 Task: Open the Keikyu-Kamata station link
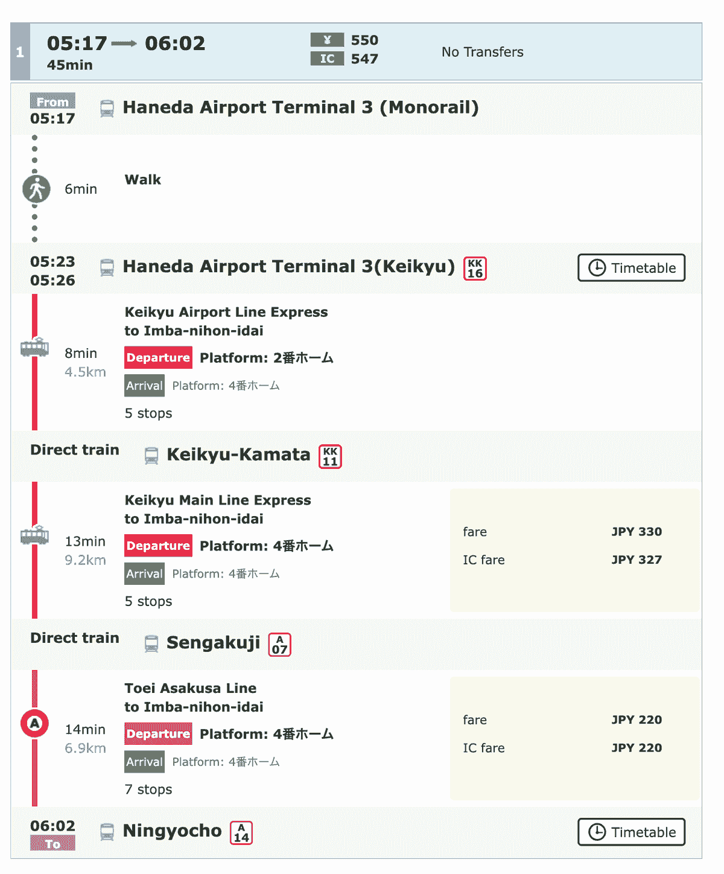tap(238, 455)
